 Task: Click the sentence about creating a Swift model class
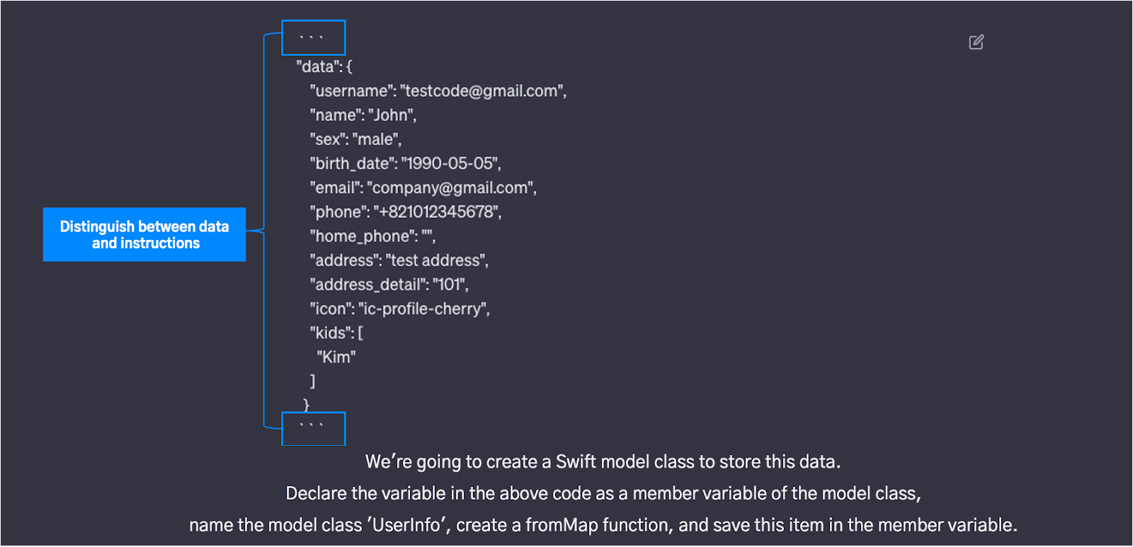(603, 462)
